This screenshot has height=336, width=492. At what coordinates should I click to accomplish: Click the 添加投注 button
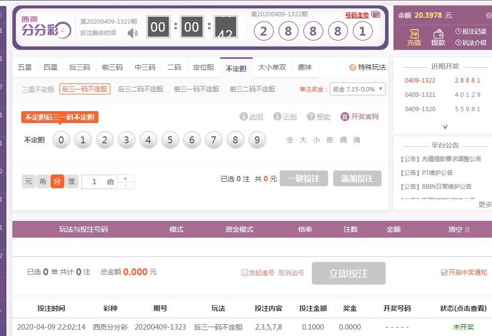tap(357, 178)
